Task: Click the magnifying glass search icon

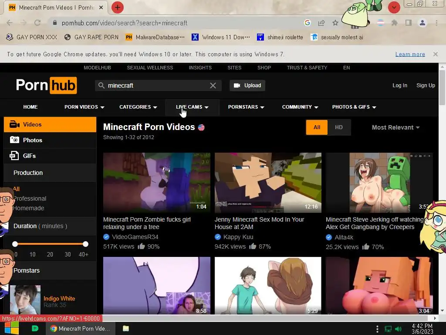Action: [x=101, y=85]
